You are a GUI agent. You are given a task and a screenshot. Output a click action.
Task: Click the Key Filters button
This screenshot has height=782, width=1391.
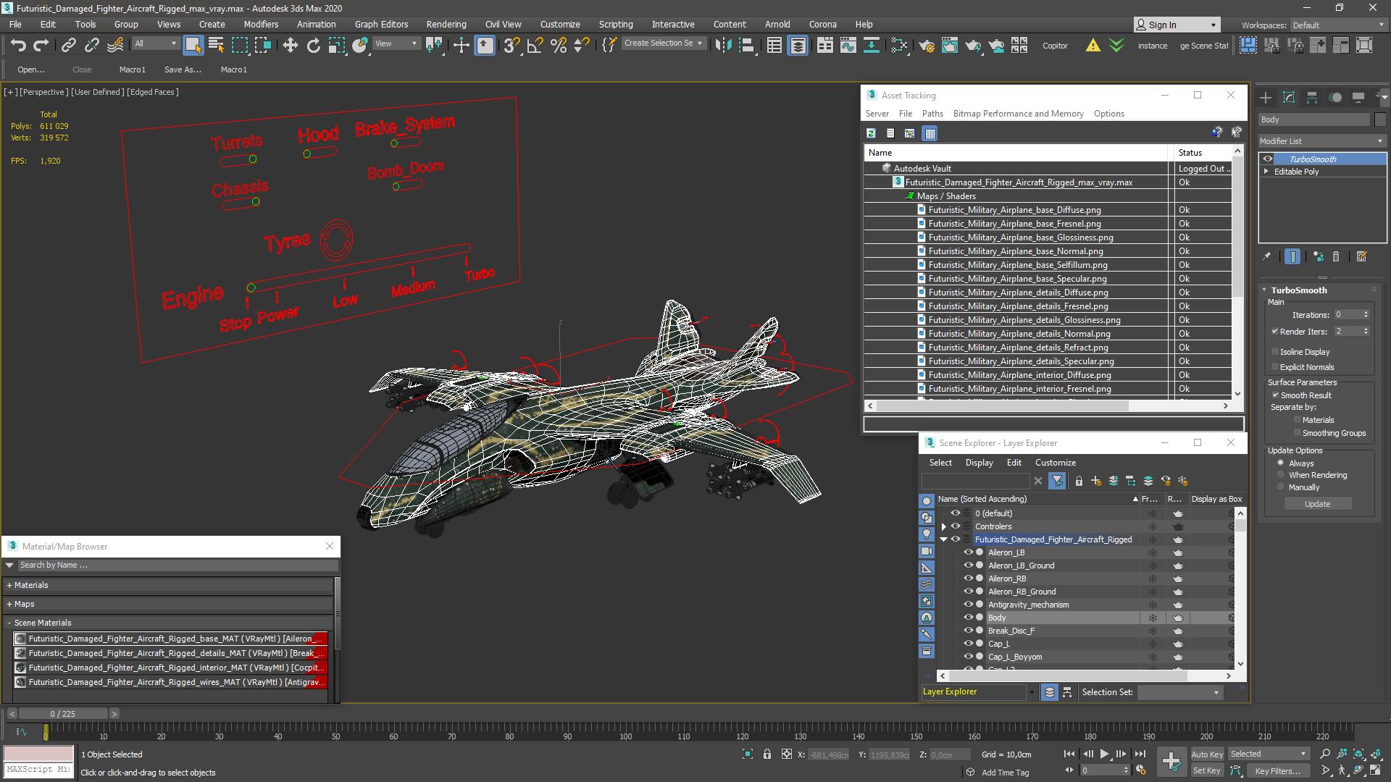[1277, 771]
